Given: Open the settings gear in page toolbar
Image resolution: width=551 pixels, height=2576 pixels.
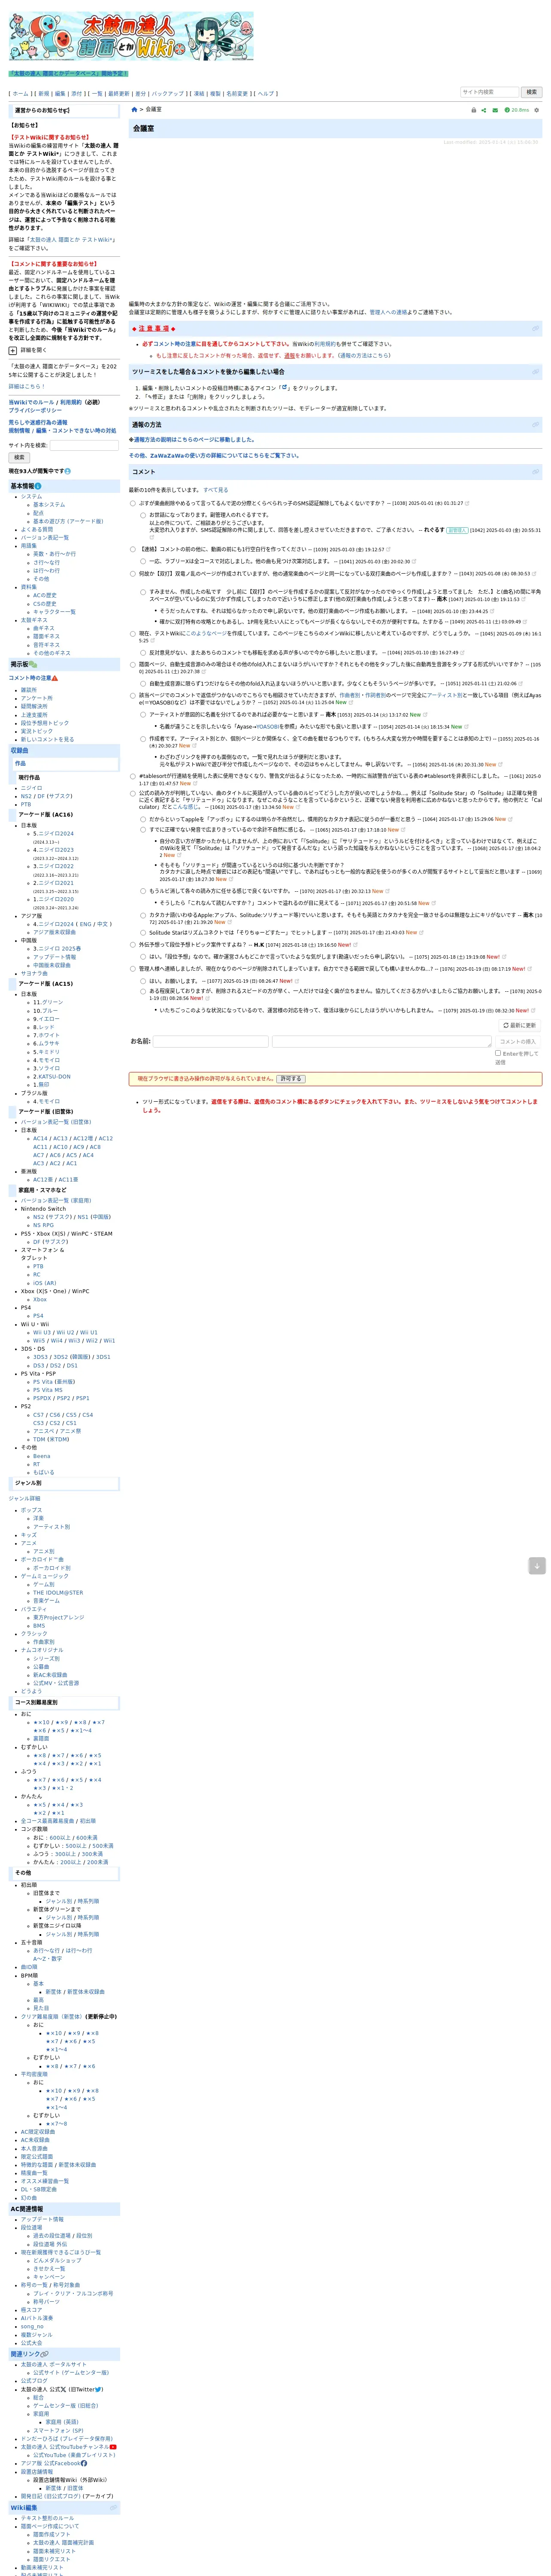Looking at the screenshot, I should pos(537,110).
